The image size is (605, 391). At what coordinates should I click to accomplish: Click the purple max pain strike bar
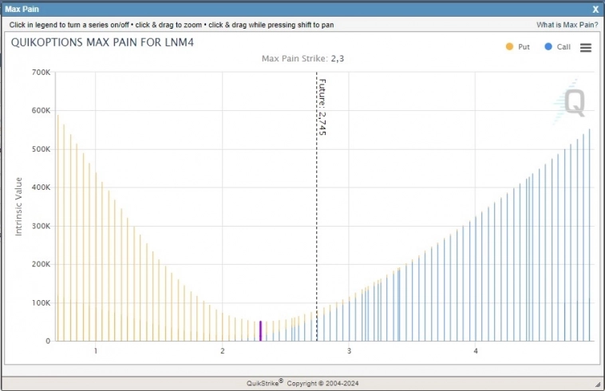click(x=260, y=330)
